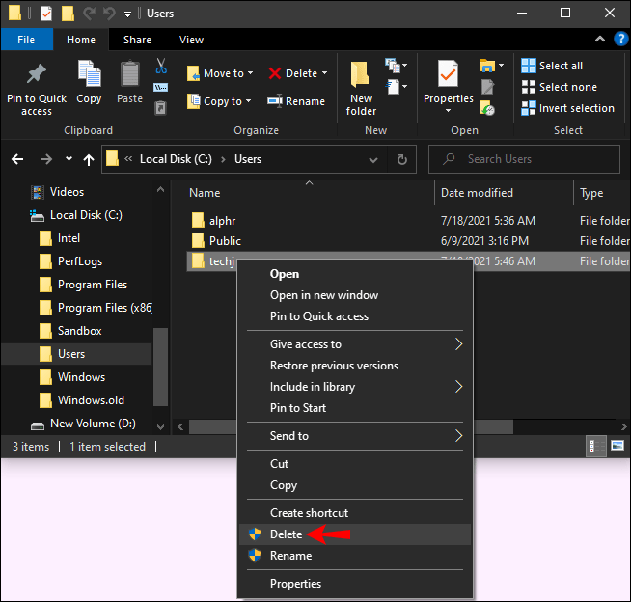Open the recent locations dropdown arrow
The image size is (631, 602).
tap(69, 158)
